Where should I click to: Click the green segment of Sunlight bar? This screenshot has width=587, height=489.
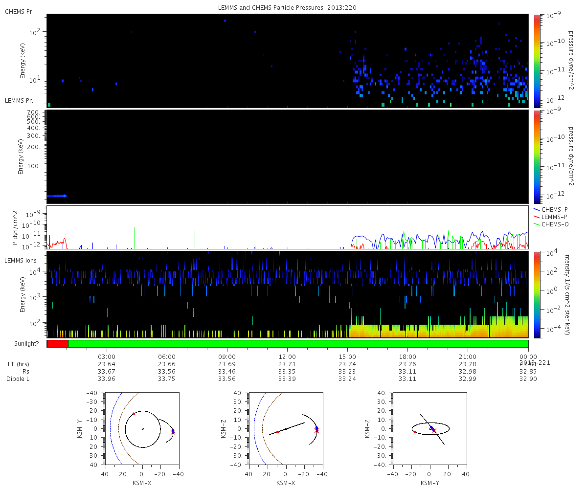pyautogui.click(x=298, y=344)
